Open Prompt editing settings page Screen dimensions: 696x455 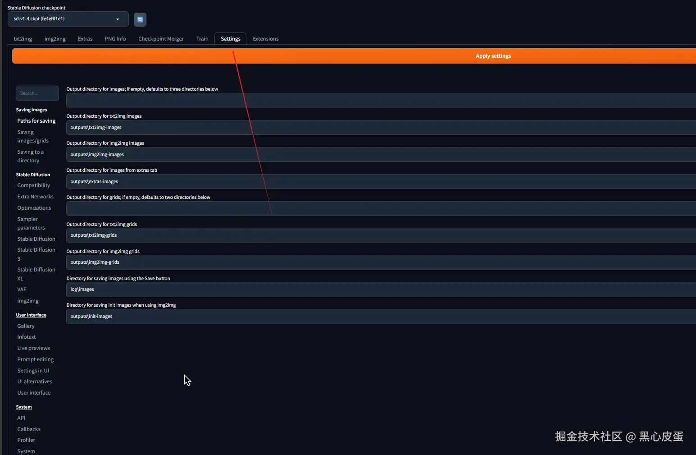coord(36,359)
